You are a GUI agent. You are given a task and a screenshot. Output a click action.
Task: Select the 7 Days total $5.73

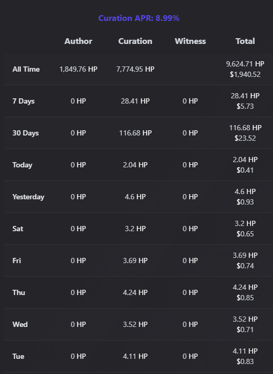point(245,106)
